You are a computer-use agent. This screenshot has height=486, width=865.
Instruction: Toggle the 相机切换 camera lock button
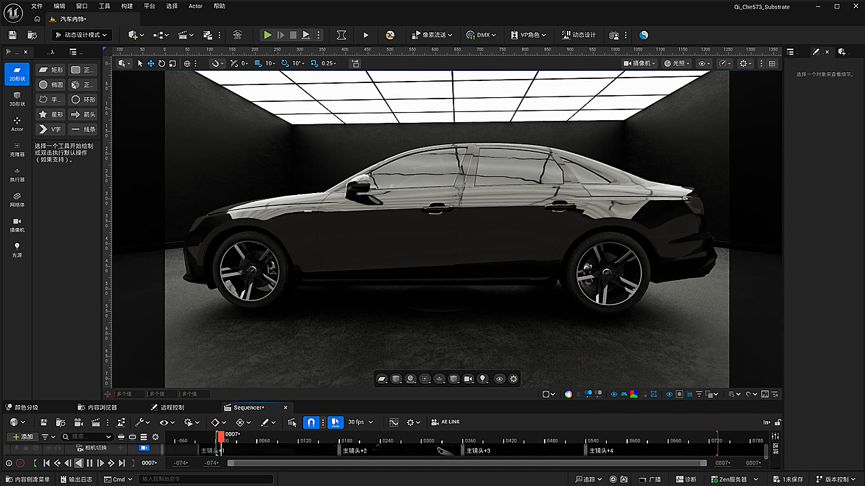pos(145,448)
